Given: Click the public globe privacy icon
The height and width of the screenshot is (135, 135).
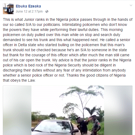Looking at the screenshot, I should [47, 11].
